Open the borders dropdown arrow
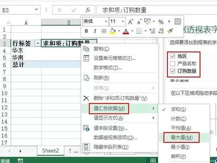The width and height of the screenshot is (217, 163). 146,31
